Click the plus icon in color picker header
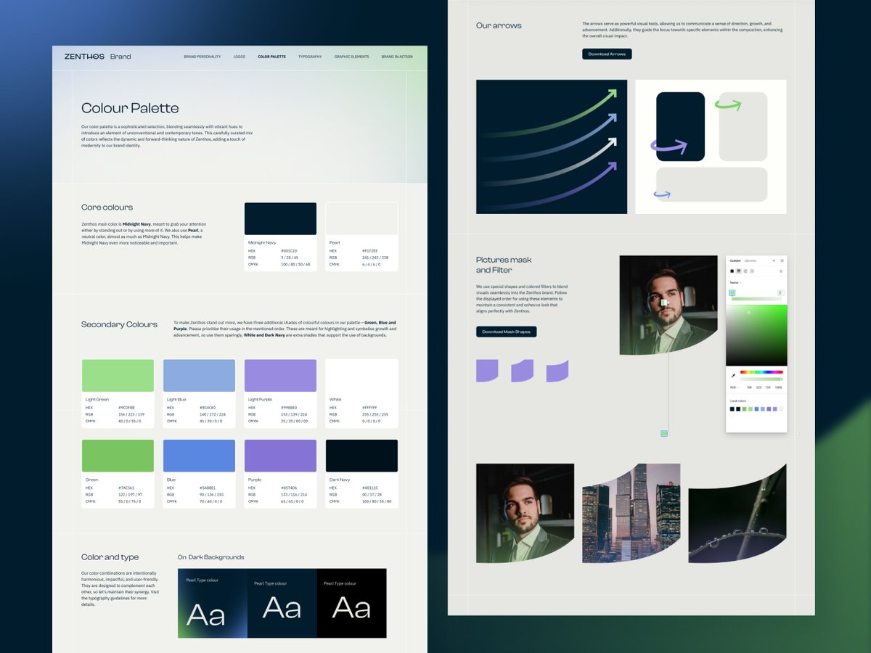This screenshot has width=871, height=653. click(774, 260)
